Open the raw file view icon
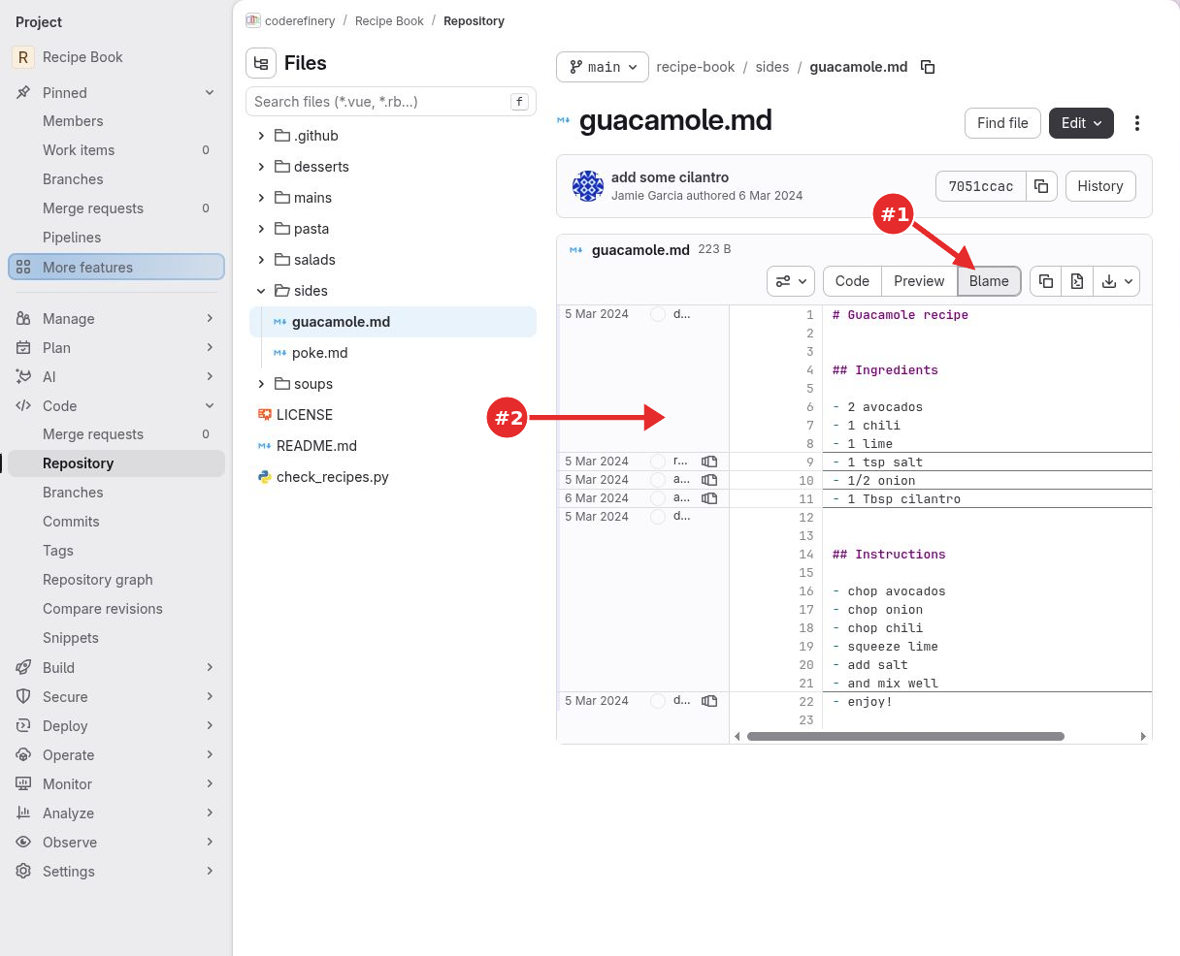This screenshot has height=956, width=1180. [1077, 281]
